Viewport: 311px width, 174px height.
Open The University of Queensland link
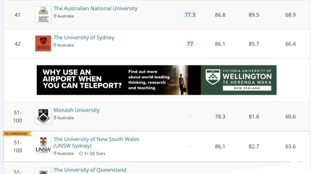(x=90, y=170)
